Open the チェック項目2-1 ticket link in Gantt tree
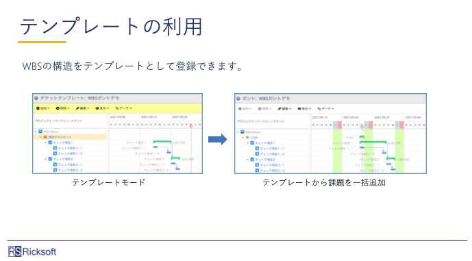This screenshot has height=261, width=472. 272,165
